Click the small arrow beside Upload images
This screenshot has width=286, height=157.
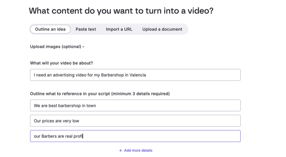coord(83,47)
